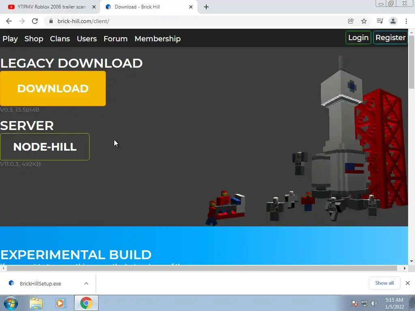Click the SERVER heading
415x311 pixels.
click(x=27, y=126)
